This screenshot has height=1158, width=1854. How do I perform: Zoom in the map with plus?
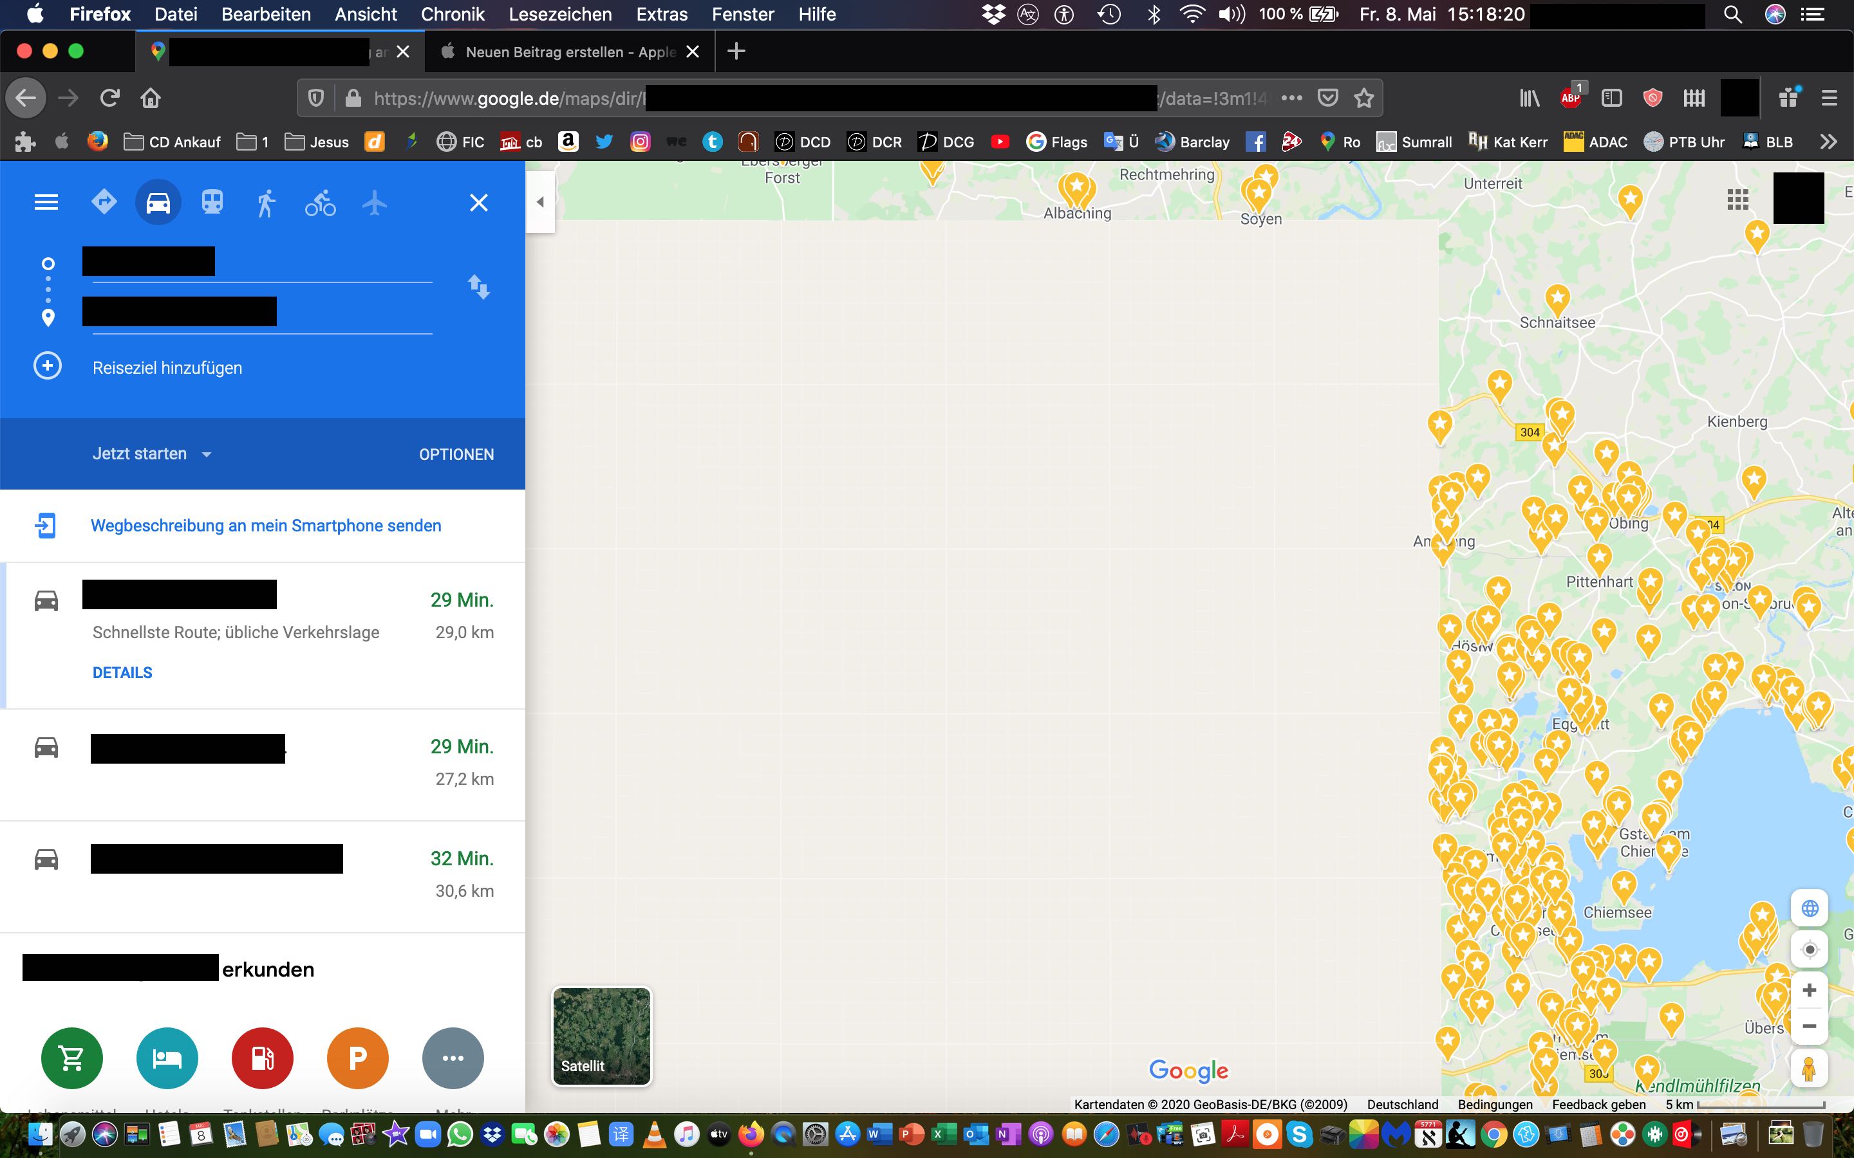(1810, 990)
